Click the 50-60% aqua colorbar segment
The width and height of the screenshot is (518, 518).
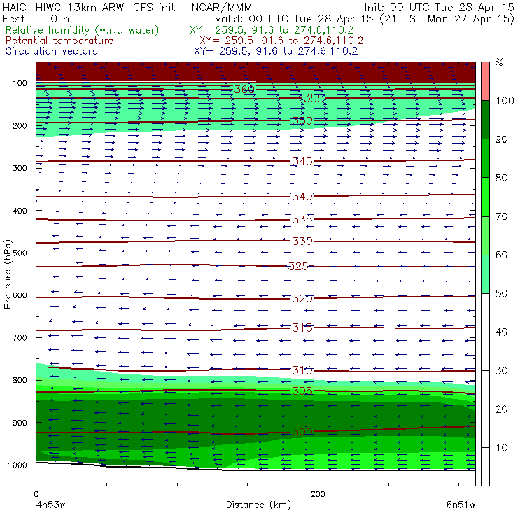(x=485, y=274)
